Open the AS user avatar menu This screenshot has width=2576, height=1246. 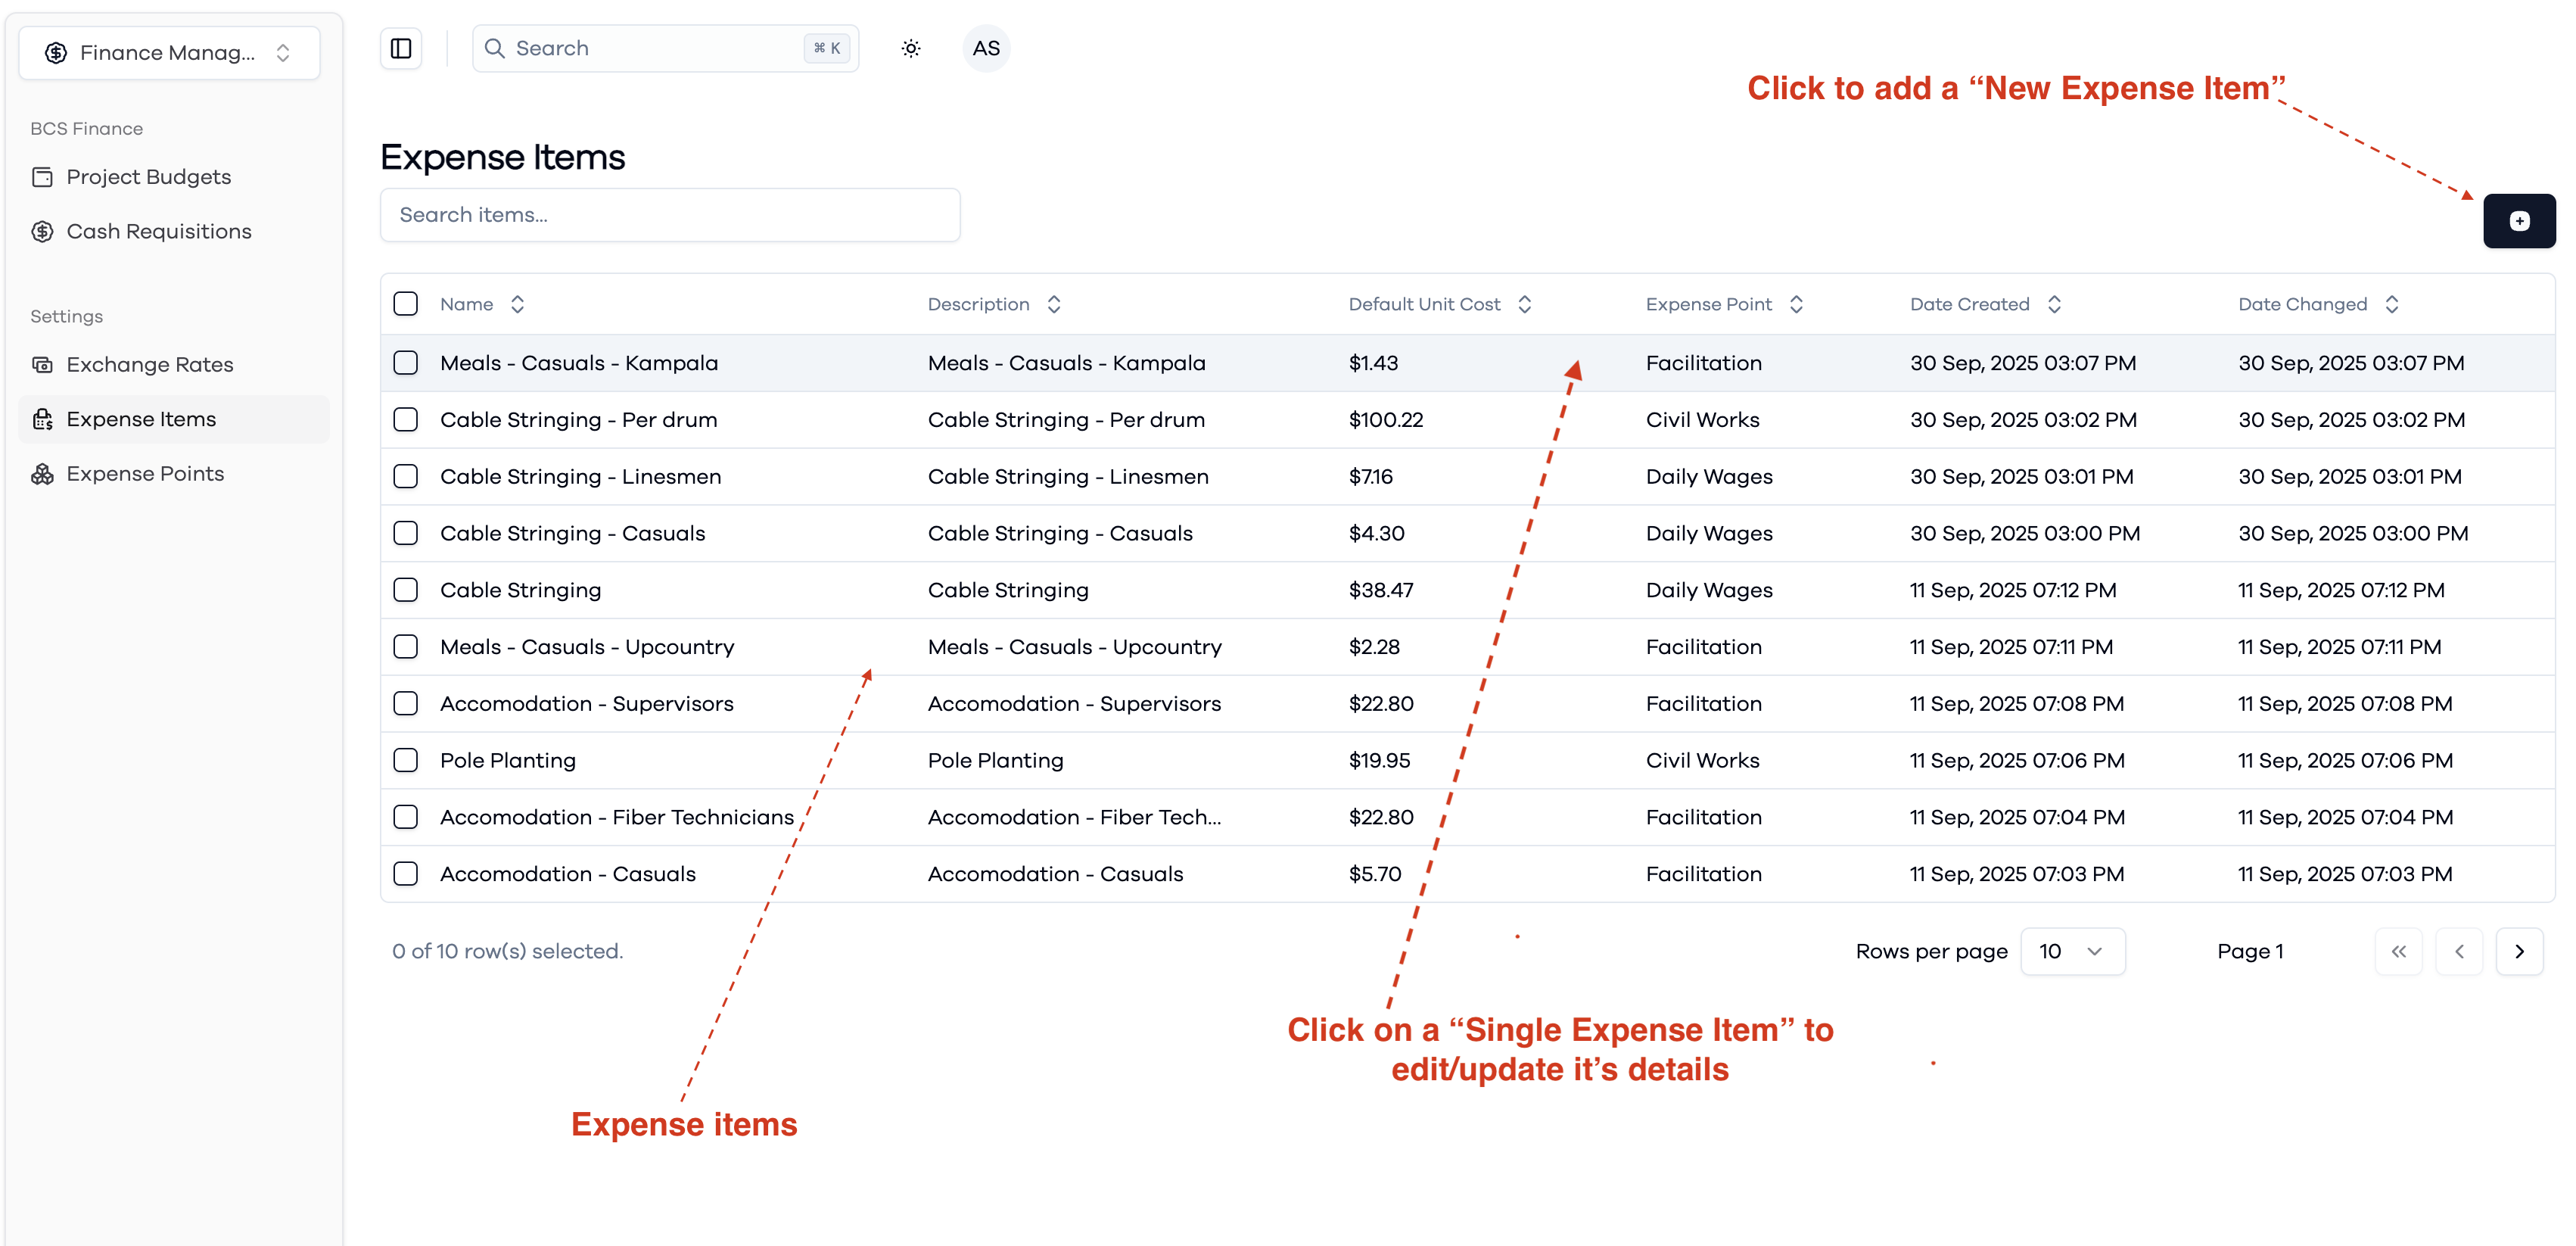pyautogui.click(x=986, y=48)
